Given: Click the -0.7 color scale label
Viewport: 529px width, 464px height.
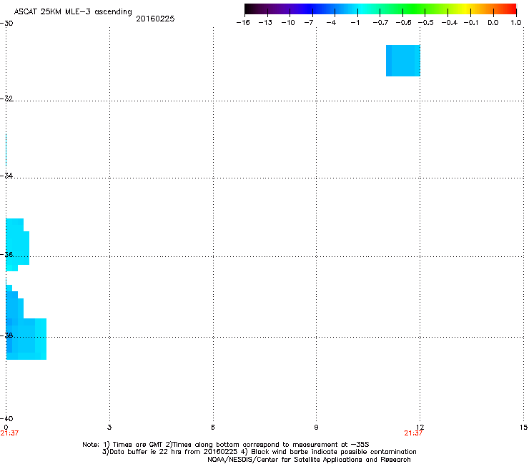Looking at the screenshot, I should click(380, 23).
